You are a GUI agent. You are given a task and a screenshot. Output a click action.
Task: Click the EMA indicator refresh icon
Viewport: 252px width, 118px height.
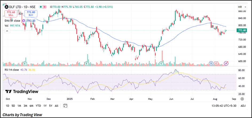point(24,20)
